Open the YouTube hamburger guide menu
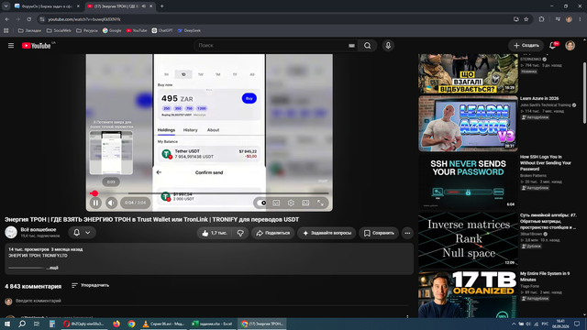The height and width of the screenshot is (330, 587). tap(11, 46)
